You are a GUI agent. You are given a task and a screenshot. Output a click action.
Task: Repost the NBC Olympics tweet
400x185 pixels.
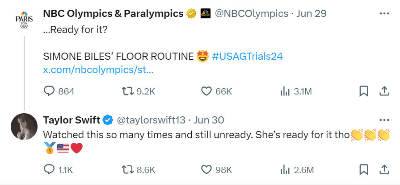(127, 91)
